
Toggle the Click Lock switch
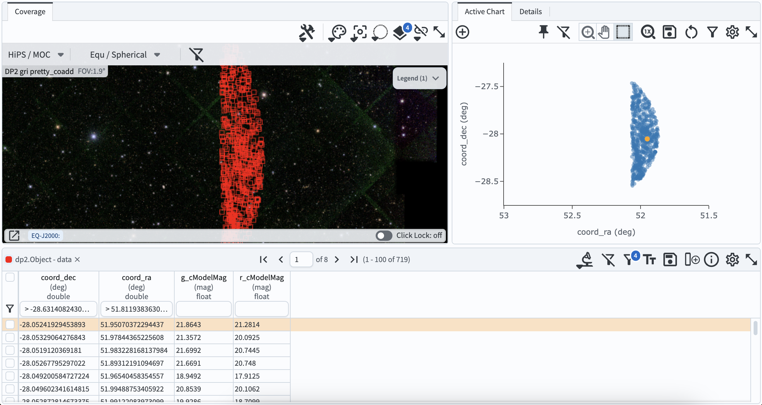[384, 236]
